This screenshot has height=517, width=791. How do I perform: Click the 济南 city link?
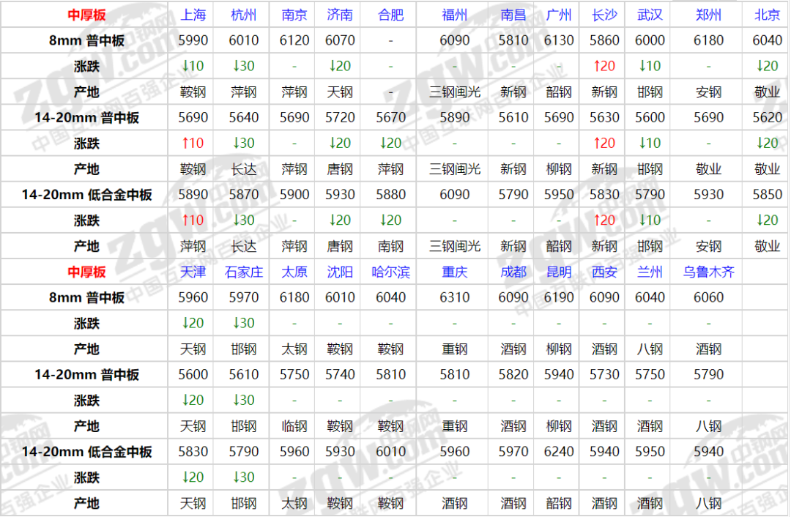340,15
